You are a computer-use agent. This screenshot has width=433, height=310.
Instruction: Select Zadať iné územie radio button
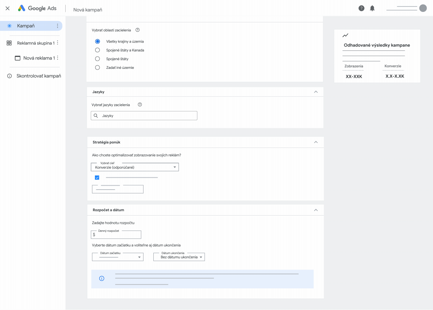(x=97, y=67)
